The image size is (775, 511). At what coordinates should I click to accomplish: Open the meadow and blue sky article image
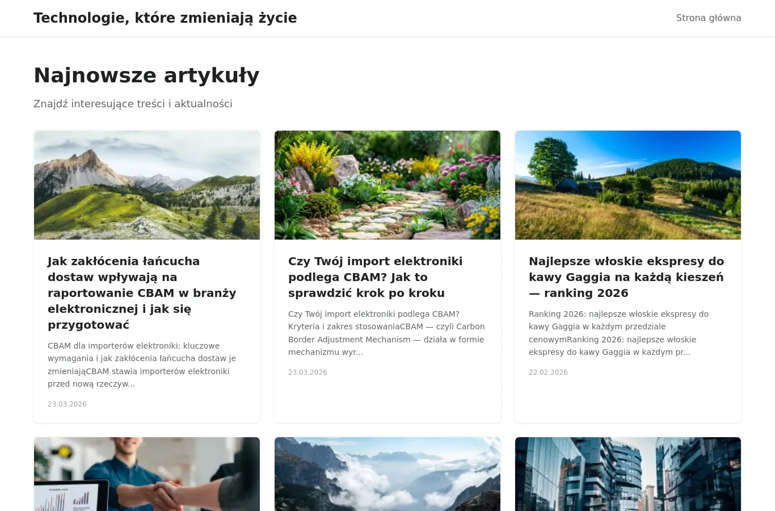point(628,185)
